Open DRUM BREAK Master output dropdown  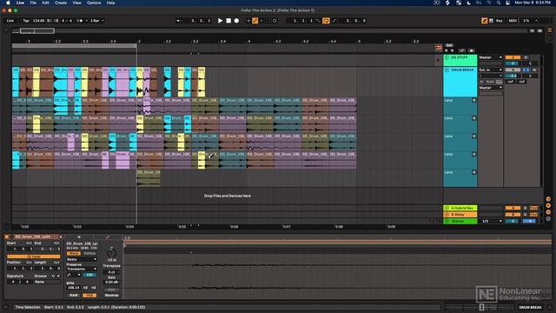(490, 88)
